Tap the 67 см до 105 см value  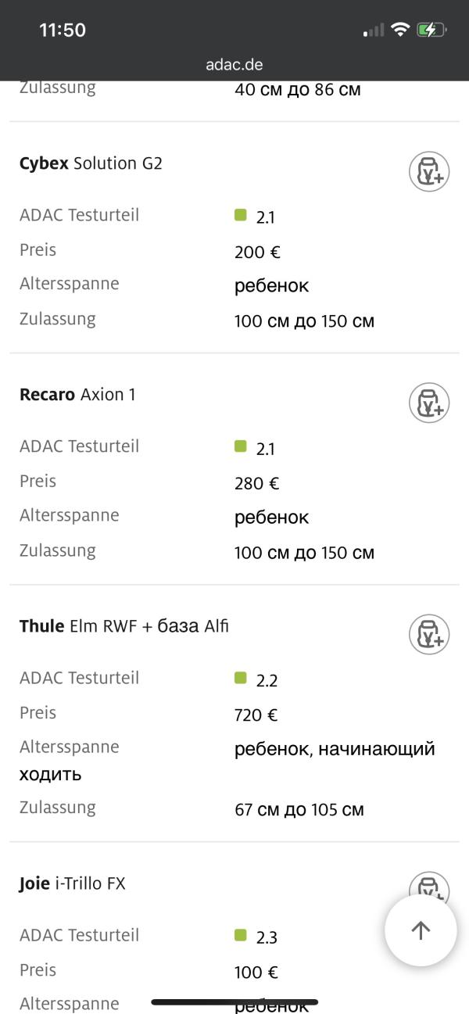(x=299, y=809)
